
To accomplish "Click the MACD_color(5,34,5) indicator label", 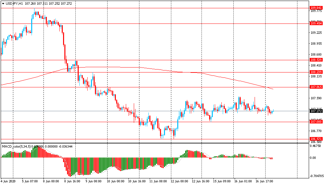I will pos(16,147).
